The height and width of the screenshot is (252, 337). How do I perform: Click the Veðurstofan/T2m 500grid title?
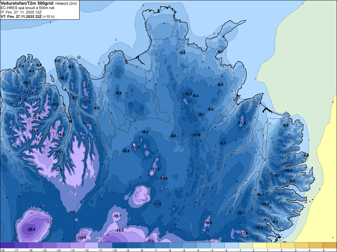(x=27, y=3)
